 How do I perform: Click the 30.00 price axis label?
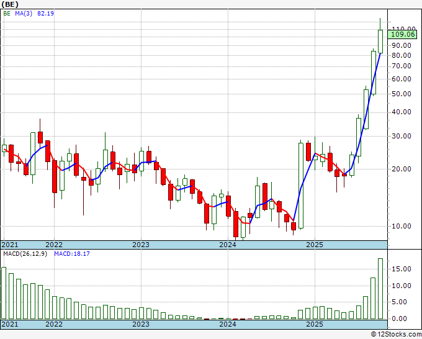pos(402,136)
